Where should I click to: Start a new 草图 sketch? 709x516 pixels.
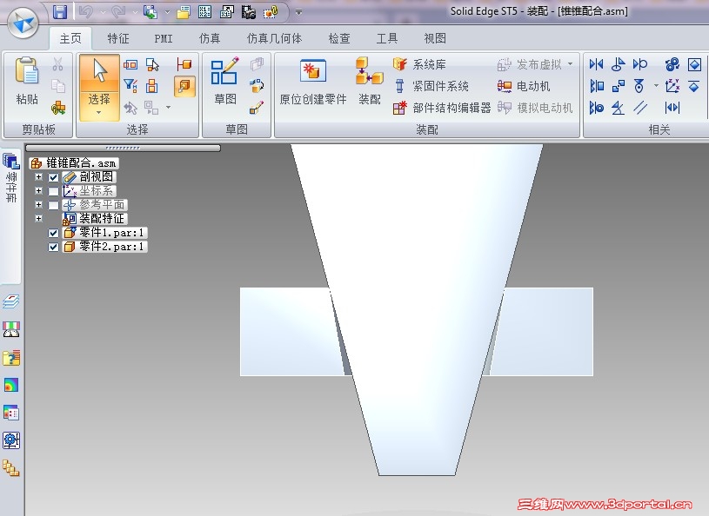click(x=224, y=82)
